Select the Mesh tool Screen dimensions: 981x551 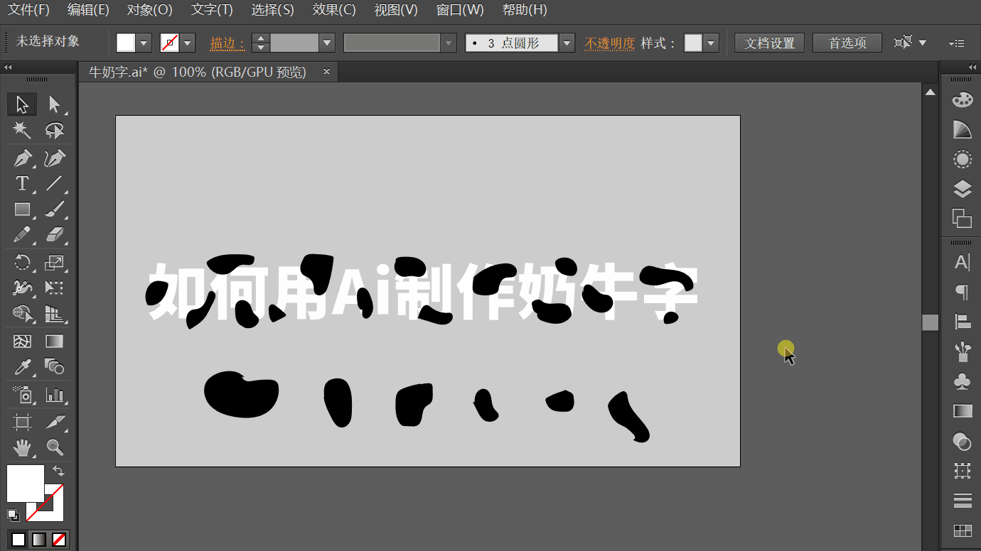[x=22, y=342]
